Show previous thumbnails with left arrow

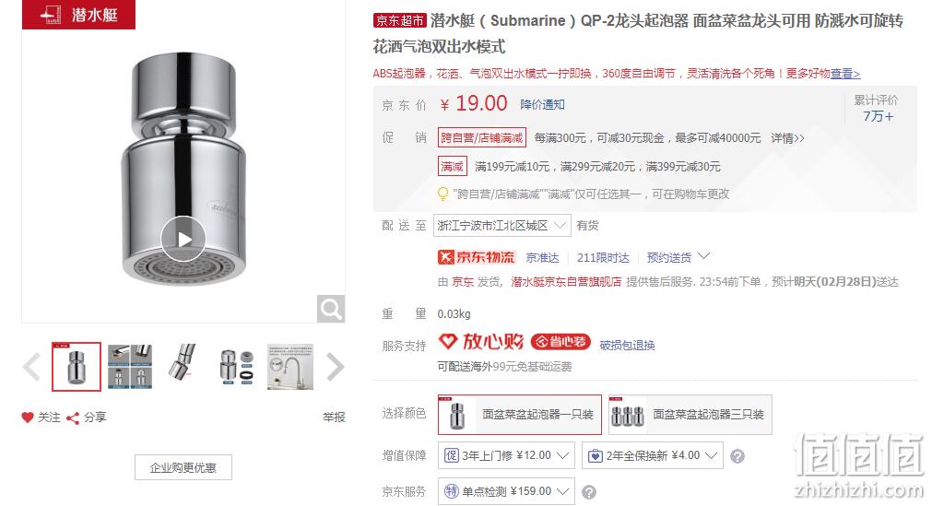point(31,366)
